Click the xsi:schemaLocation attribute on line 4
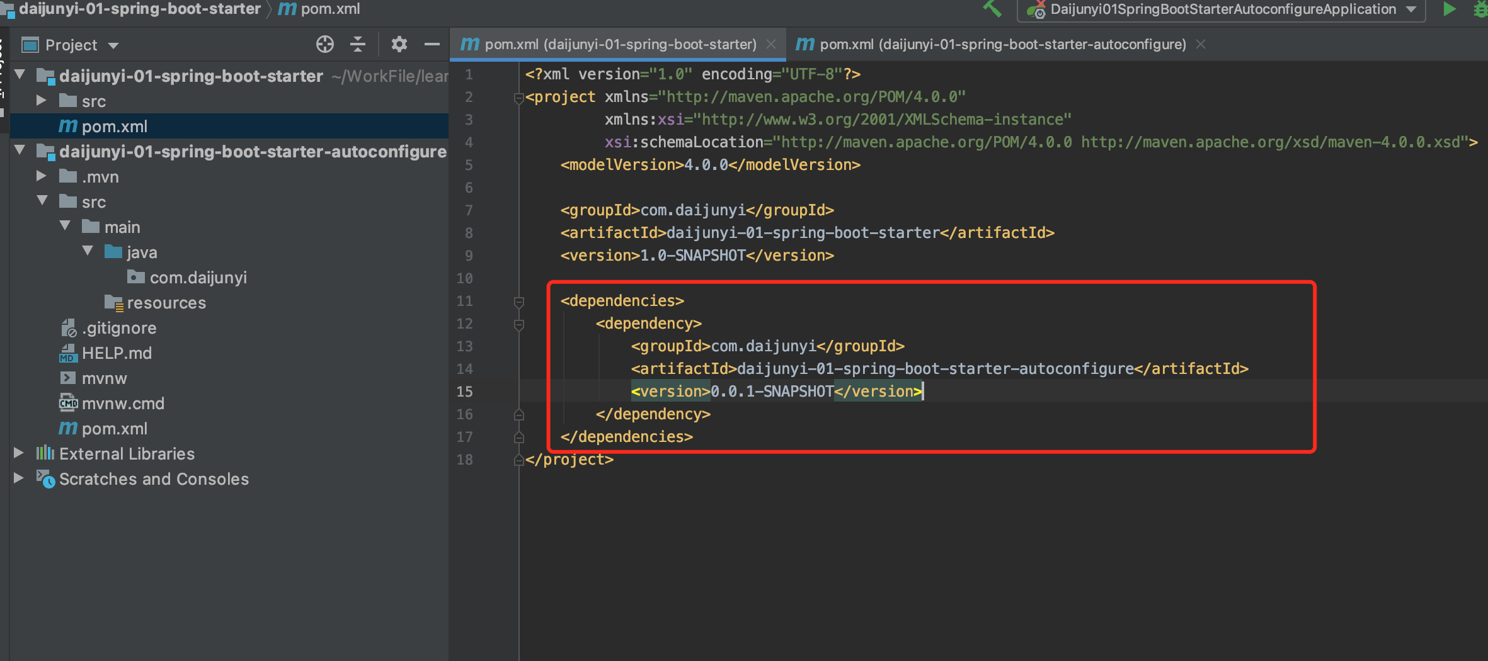The height and width of the screenshot is (661, 1488). tap(684, 142)
